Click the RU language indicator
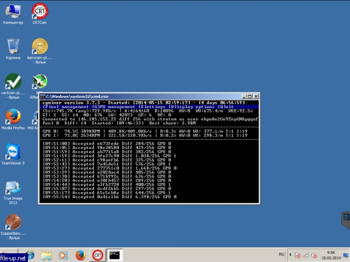This screenshot has width=350, height=262. [x=282, y=254]
